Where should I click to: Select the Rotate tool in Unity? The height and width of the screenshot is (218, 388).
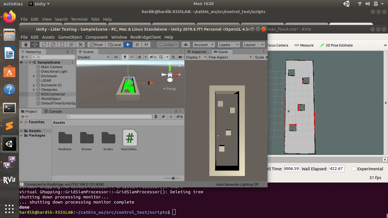coord(44,45)
